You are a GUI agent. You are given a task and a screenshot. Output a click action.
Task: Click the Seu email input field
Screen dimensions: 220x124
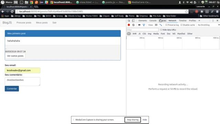pos(22,70)
